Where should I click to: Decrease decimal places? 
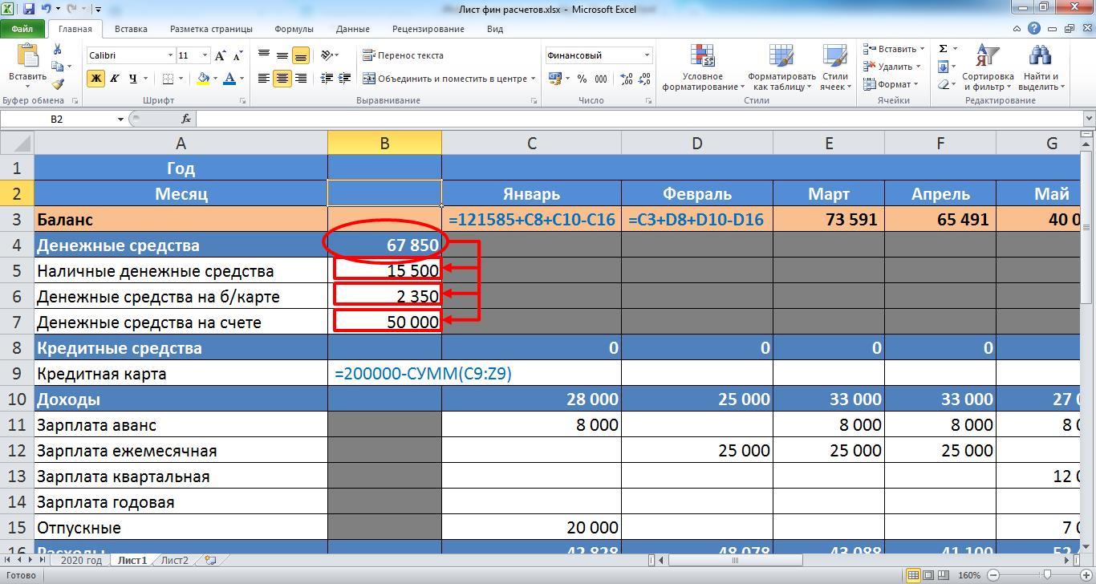[x=646, y=79]
